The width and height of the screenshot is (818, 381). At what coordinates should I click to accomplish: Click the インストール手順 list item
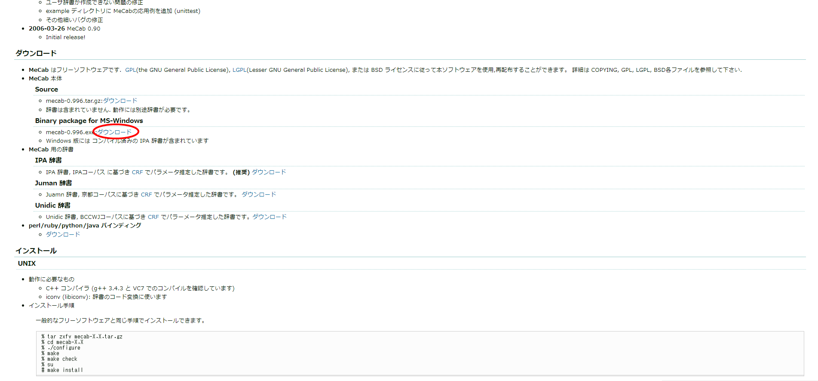point(51,305)
